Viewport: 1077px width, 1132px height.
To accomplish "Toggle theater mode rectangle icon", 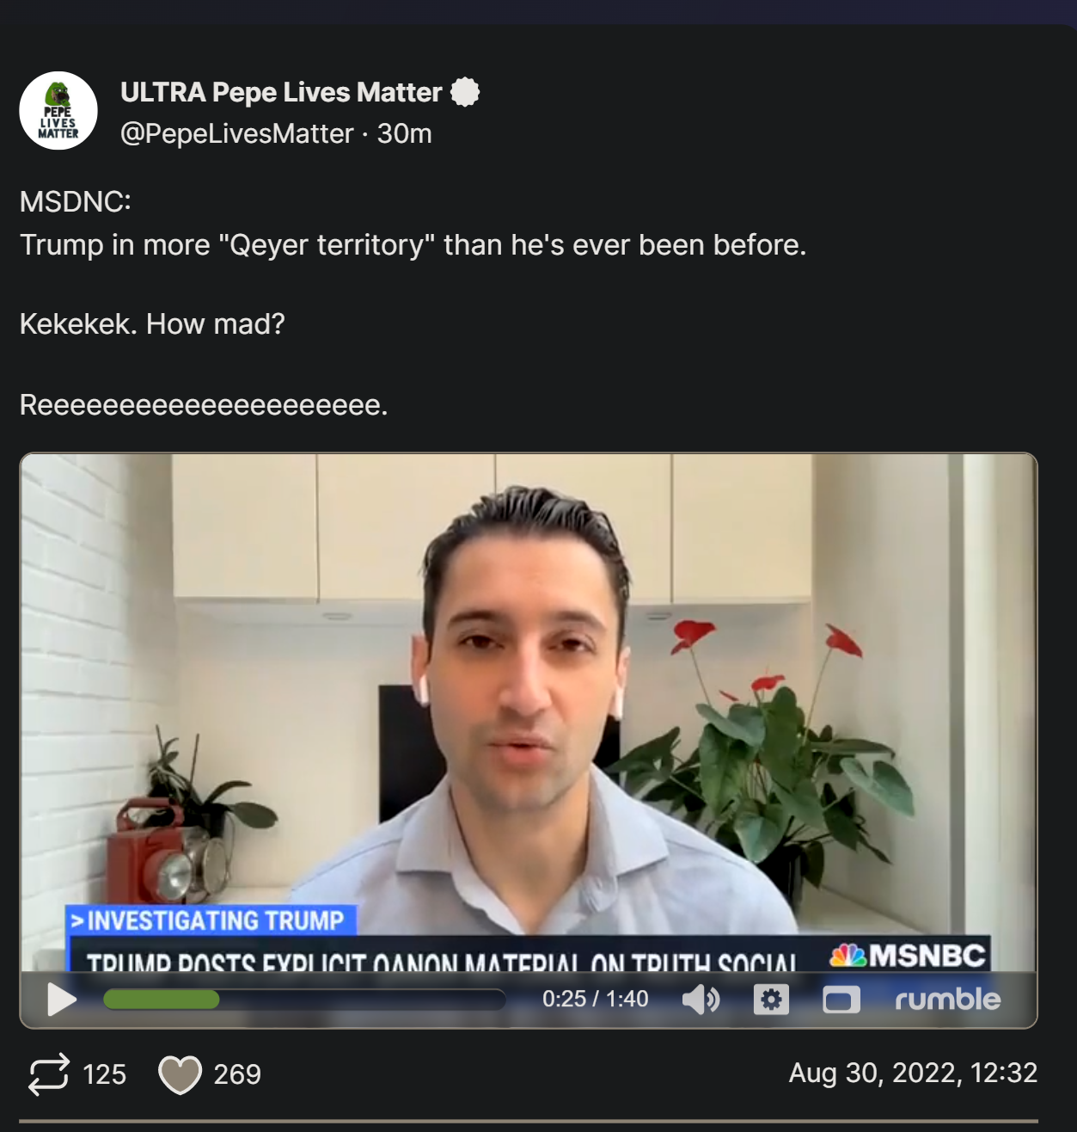I will [x=841, y=1000].
